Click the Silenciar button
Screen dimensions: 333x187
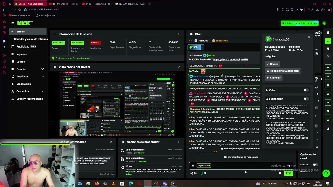coord(273,78)
